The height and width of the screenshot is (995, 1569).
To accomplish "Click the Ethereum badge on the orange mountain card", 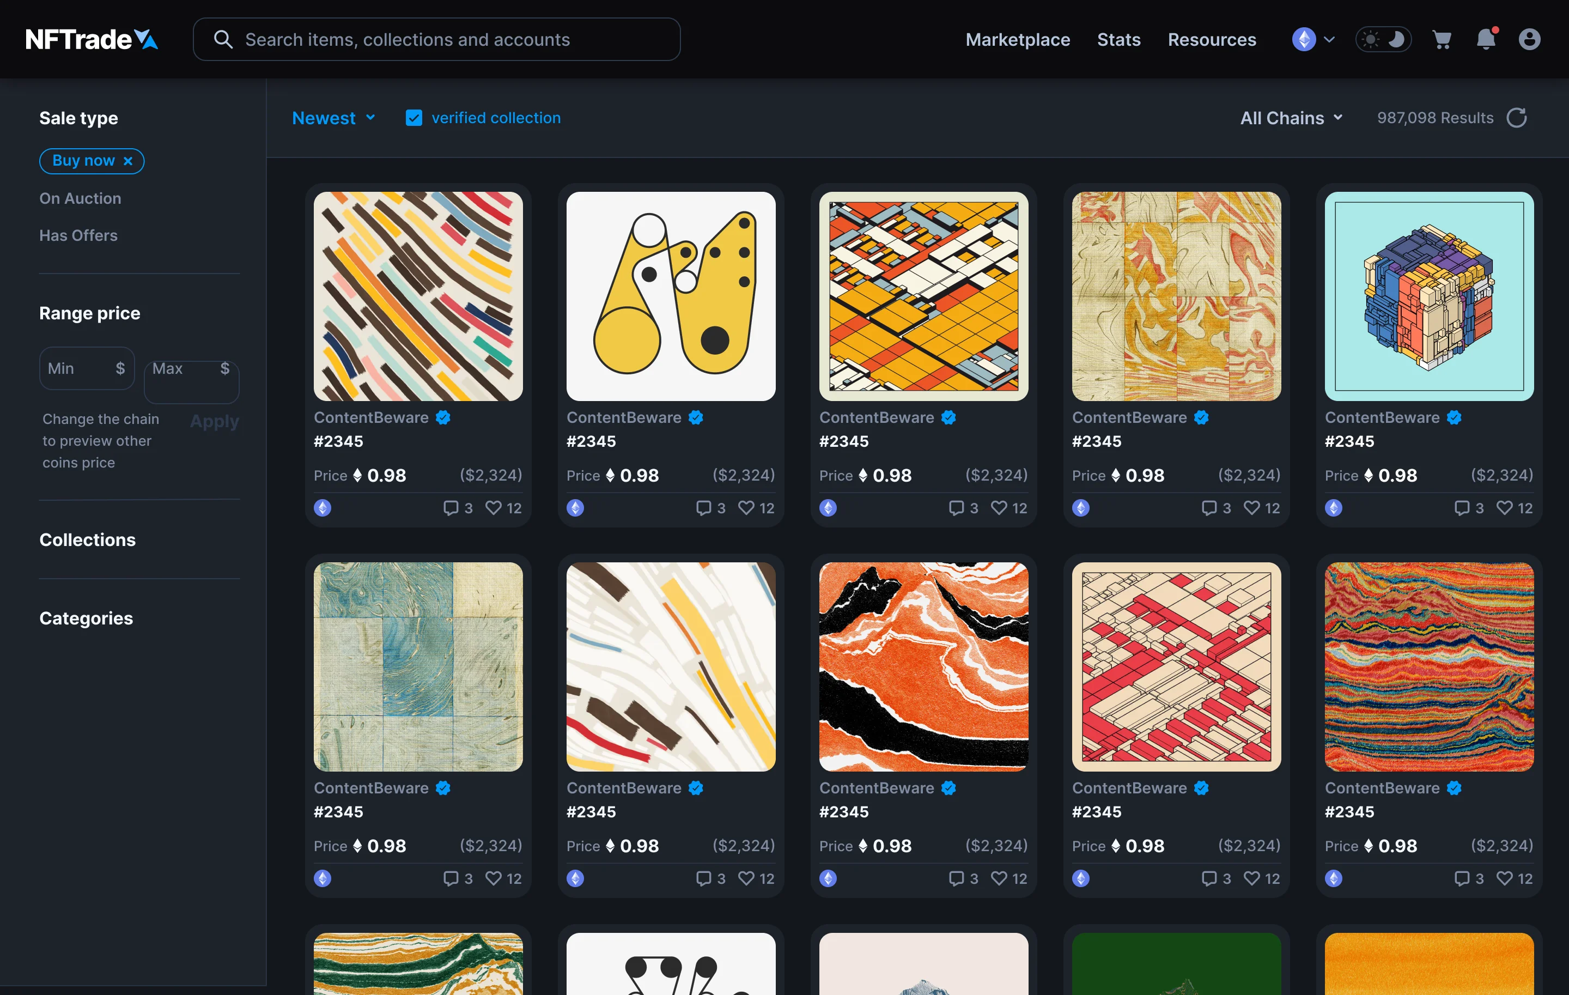I will (828, 878).
